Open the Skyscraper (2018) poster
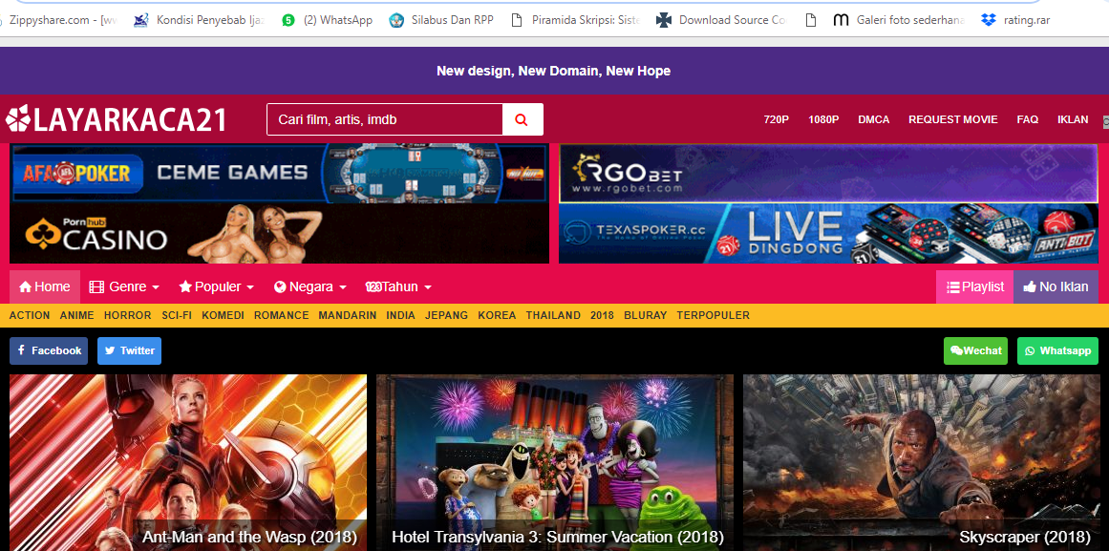This screenshot has width=1109, height=551. click(x=922, y=462)
